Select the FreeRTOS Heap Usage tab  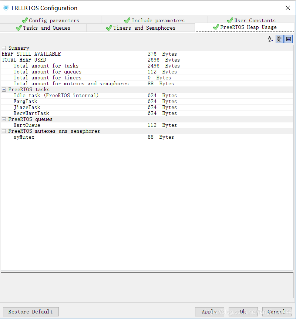point(245,27)
